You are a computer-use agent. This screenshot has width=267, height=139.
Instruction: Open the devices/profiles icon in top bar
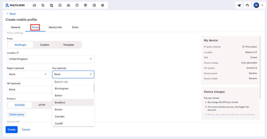[34, 5]
